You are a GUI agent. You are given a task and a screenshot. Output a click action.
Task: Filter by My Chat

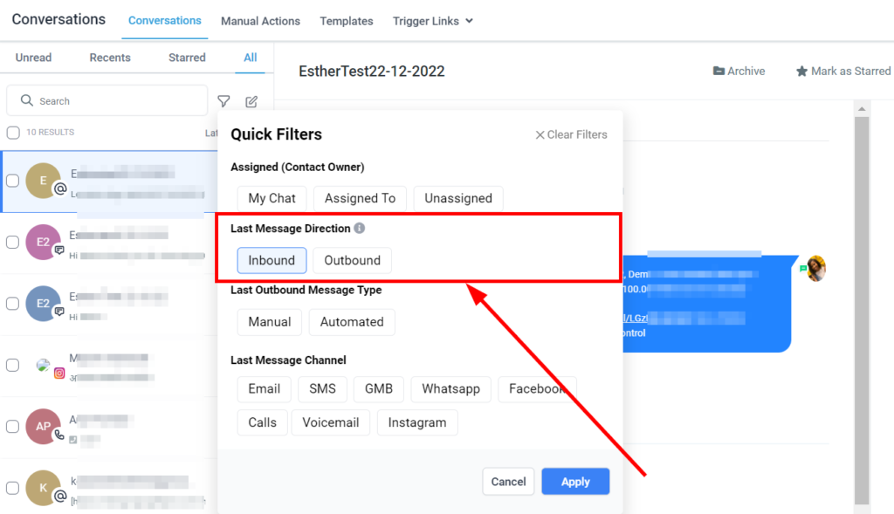[x=272, y=198]
